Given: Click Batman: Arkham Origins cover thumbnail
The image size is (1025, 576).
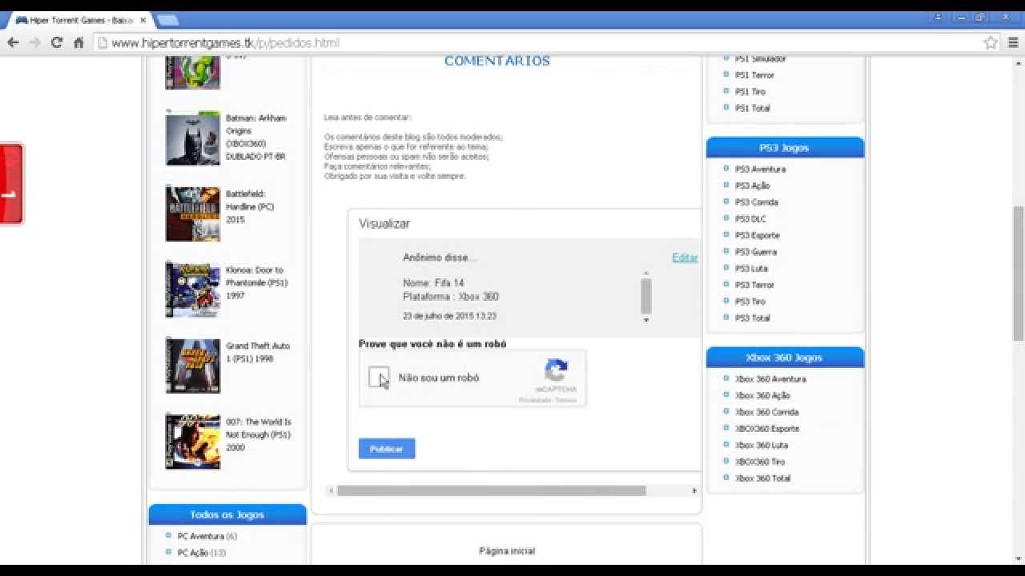Looking at the screenshot, I should [193, 138].
